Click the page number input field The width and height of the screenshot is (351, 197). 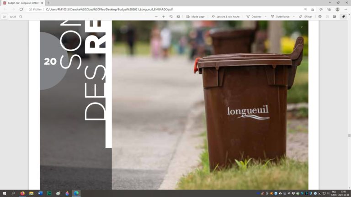5,16
